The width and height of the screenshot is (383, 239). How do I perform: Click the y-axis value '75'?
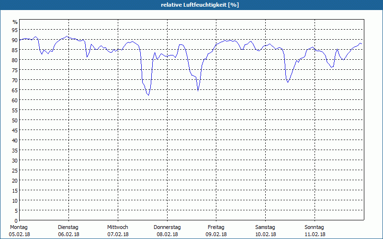pos(15,70)
